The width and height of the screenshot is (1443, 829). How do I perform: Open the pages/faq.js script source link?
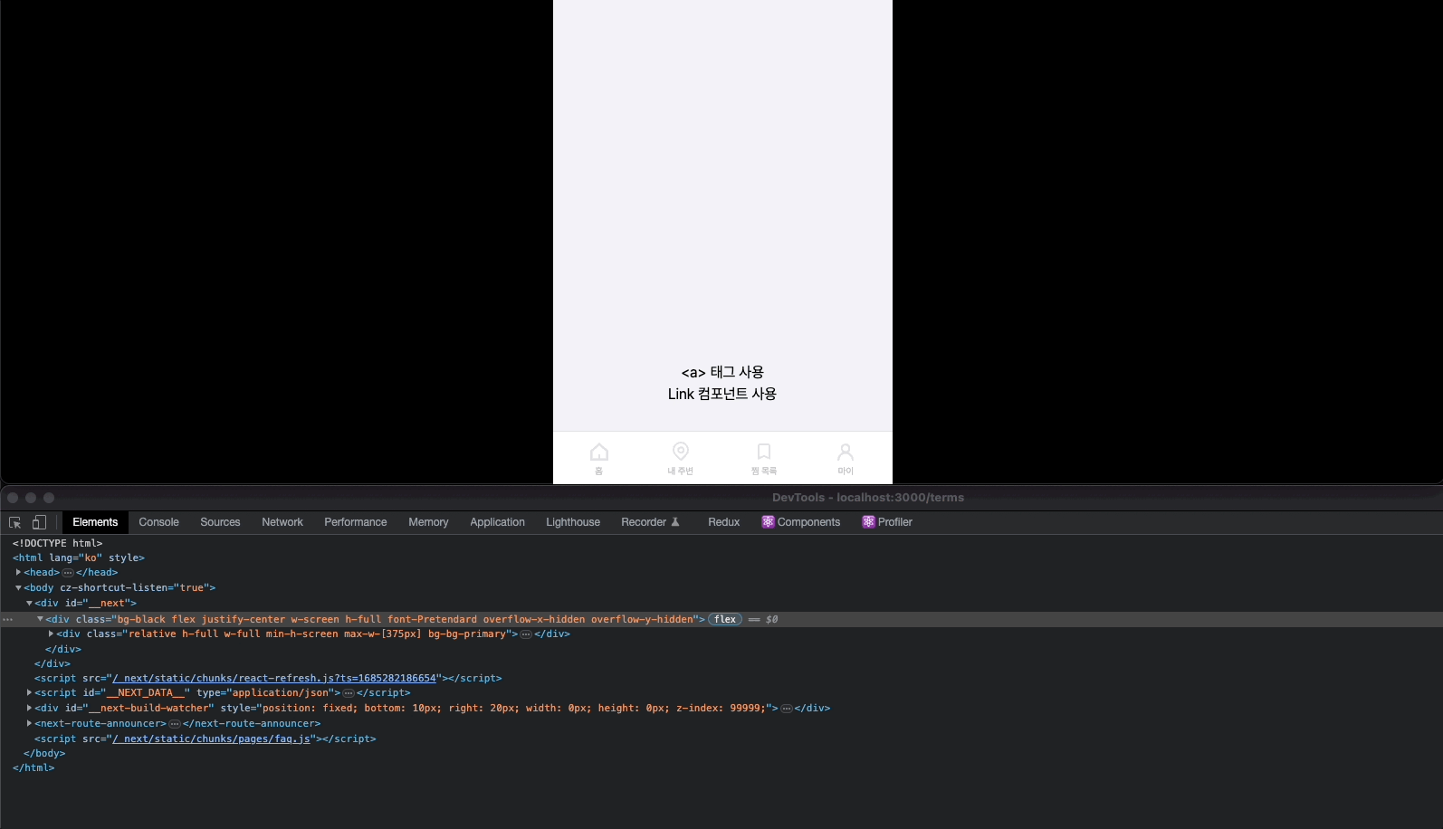[209, 738]
